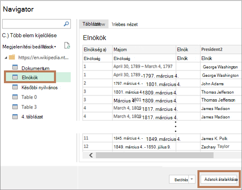Select Table 0 in the tree

click(29, 97)
